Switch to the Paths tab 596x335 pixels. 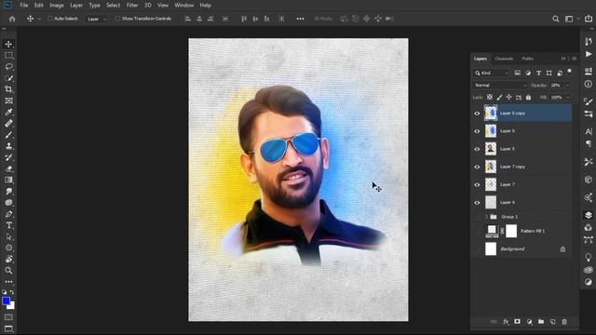(x=528, y=59)
